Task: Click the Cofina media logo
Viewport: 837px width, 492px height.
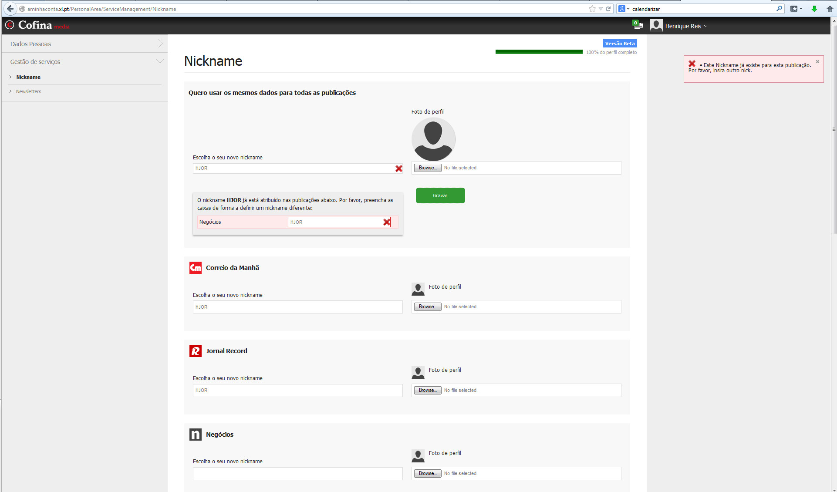Action: click(x=37, y=25)
